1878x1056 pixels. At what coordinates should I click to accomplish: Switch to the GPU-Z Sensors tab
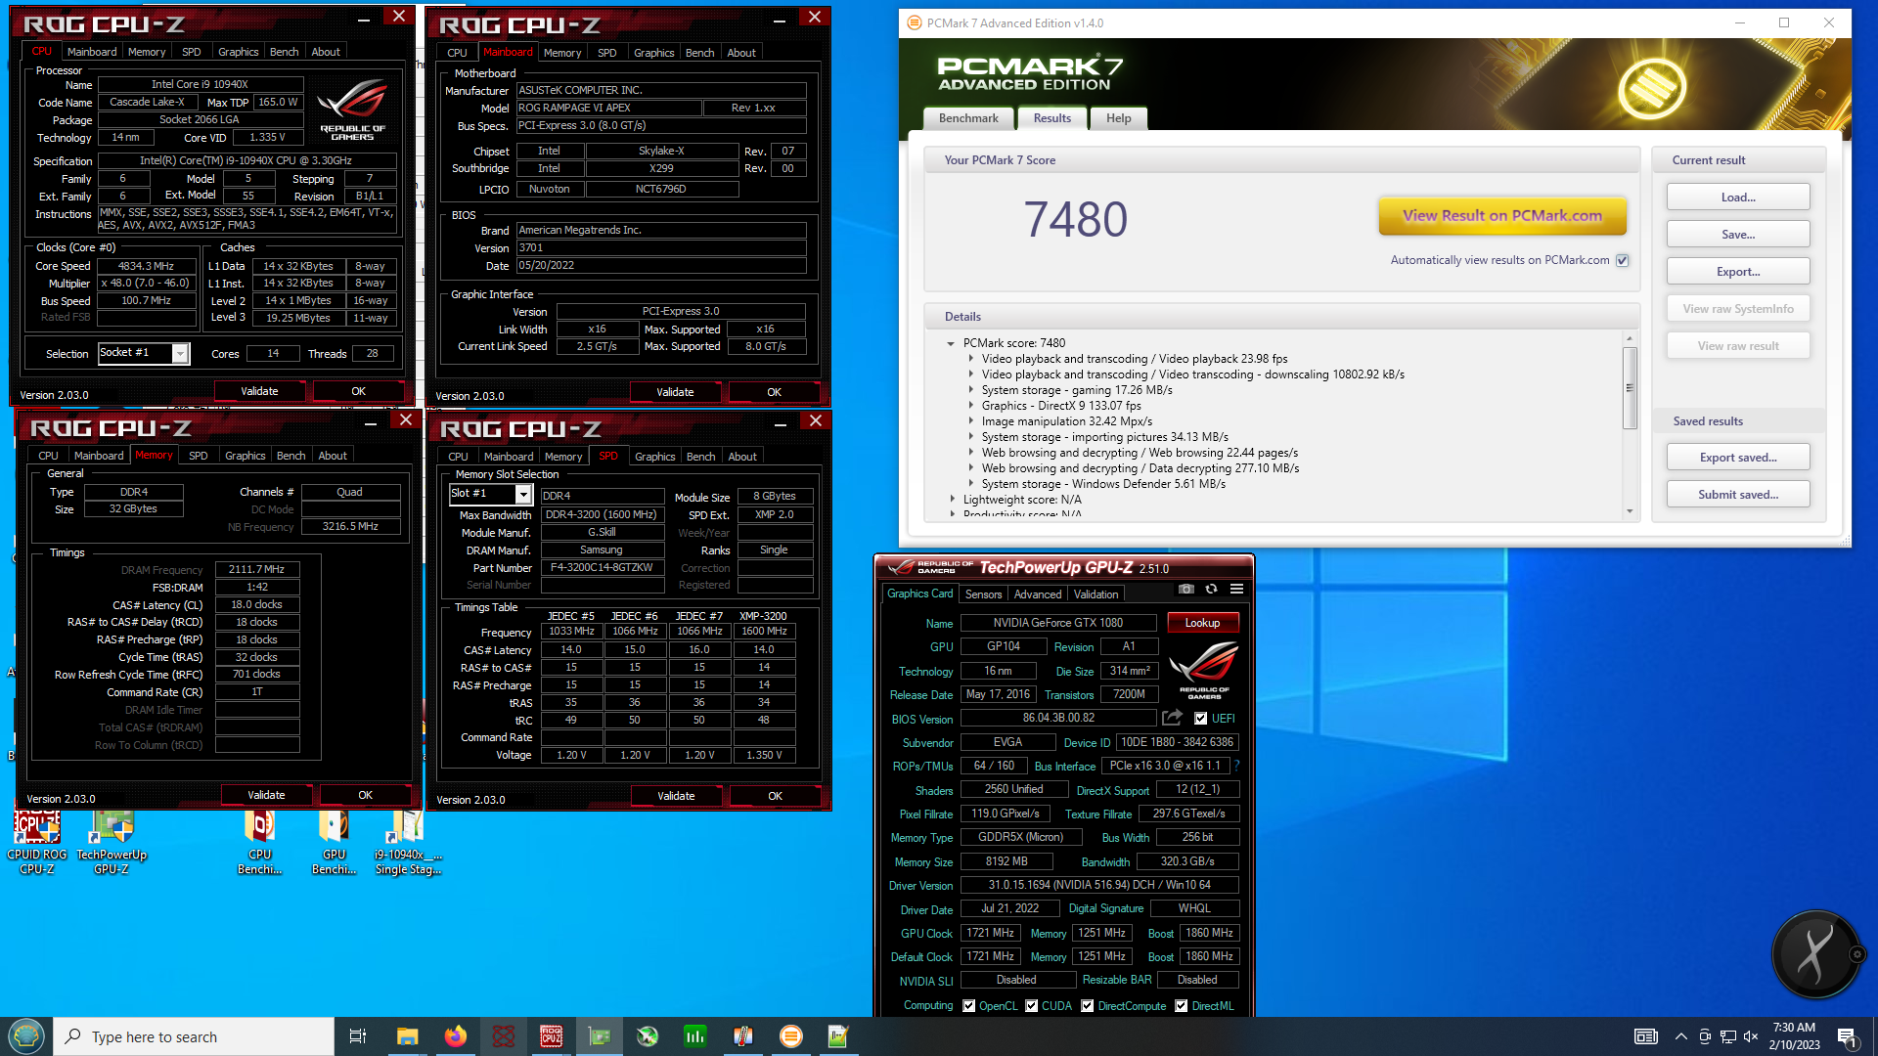tap(983, 594)
